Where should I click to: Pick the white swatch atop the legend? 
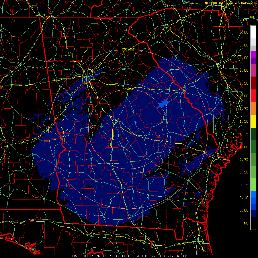click(253, 32)
